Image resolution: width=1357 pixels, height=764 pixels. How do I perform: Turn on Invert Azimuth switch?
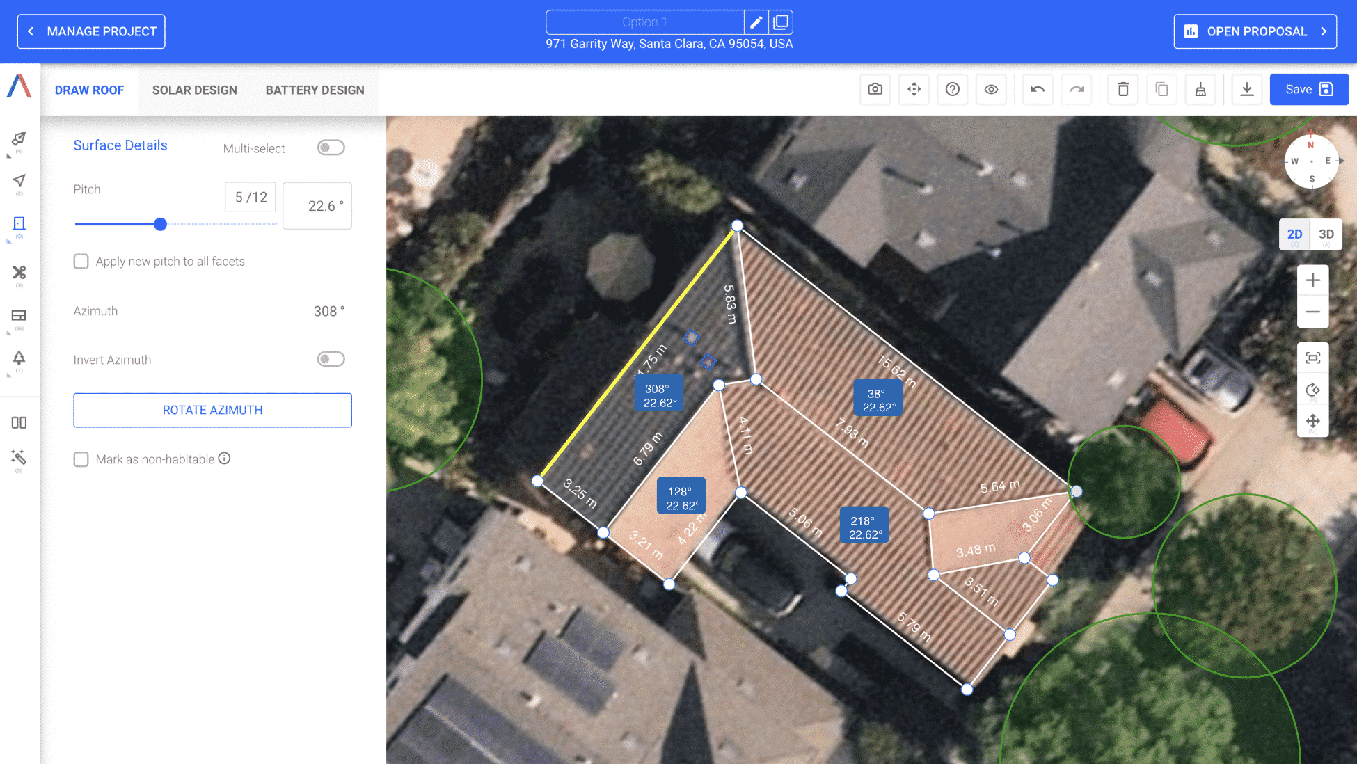click(x=331, y=359)
